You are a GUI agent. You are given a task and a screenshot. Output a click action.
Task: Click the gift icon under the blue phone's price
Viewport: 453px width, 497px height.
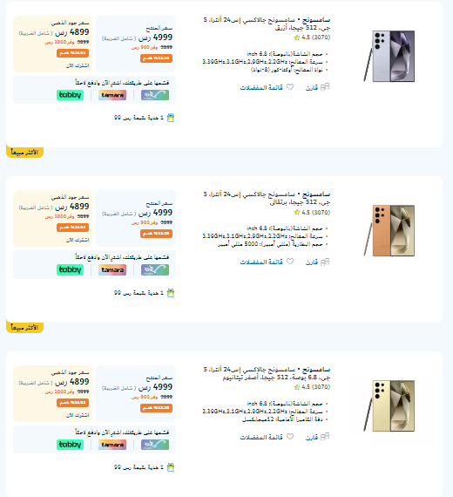point(171,118)
